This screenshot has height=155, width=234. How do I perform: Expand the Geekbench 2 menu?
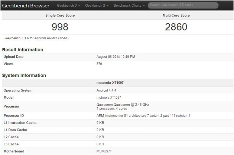pyautogui.click(x=97, y=6)
